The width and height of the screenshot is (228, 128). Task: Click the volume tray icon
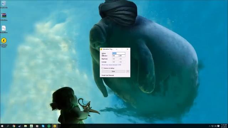pos(216,126)
